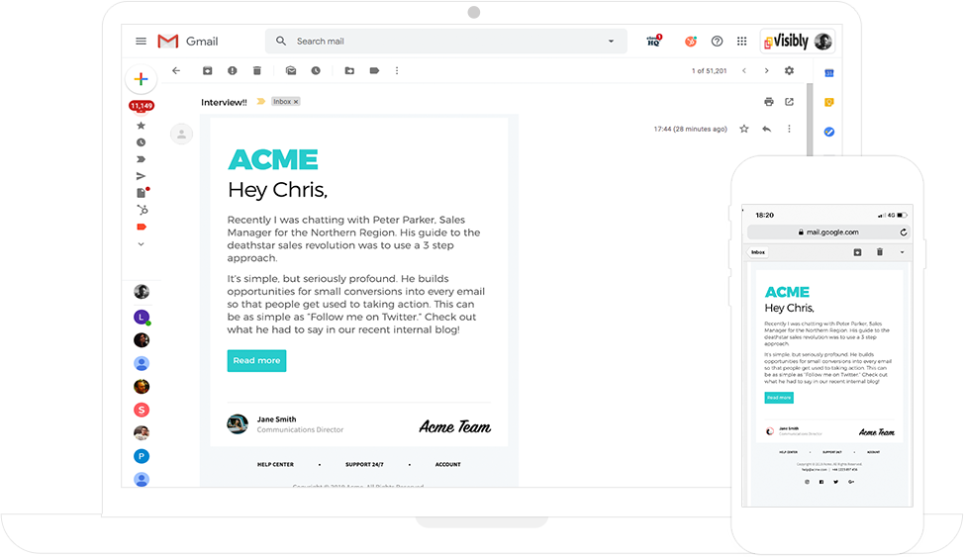Screen dimensions: 964x557
Task: Delete the email on the phone
Action: [x=880, y=252]
